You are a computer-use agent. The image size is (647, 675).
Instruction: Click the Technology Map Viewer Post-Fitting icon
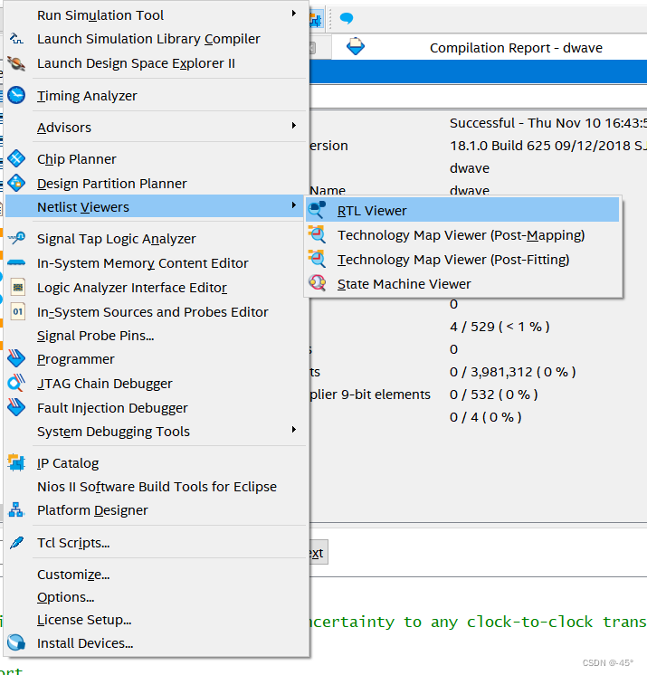pyautogui.click(x=317, y=259)
